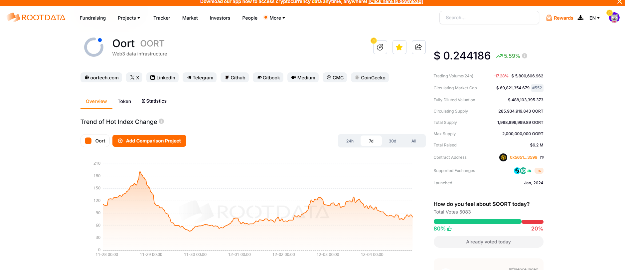Open the People menu item
Image resolution: width=625 pixels, height=270 pixels.
[250, 18]
